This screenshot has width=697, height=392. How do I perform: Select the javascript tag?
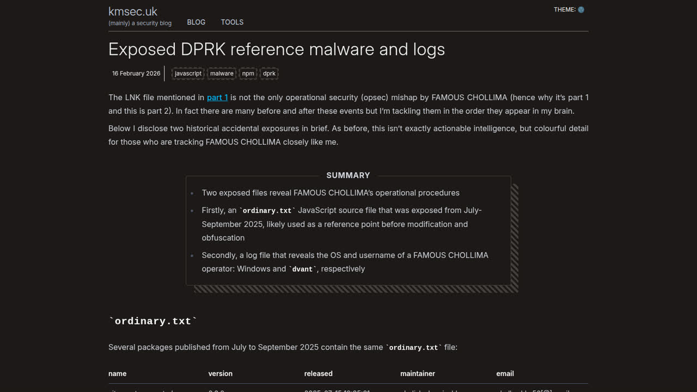pos(188,73)
